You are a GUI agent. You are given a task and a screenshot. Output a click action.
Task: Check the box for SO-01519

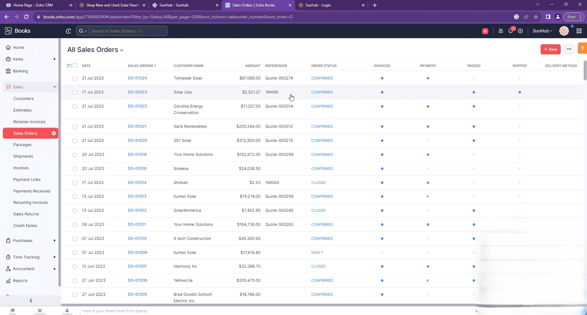click(75, 155)
